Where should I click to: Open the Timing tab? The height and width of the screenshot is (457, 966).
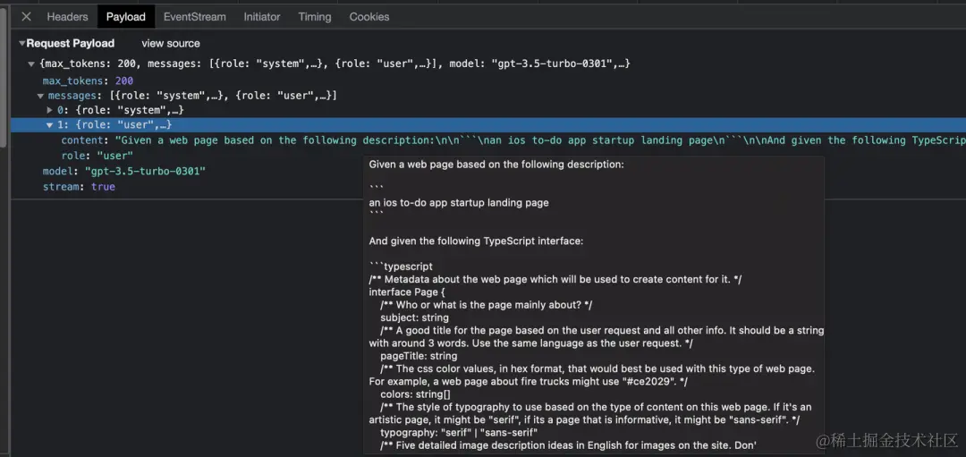click(x=315, y=17)
